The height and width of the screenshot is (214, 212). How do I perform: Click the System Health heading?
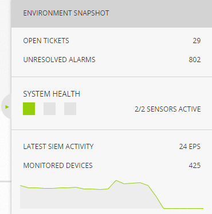pos(52,94)
